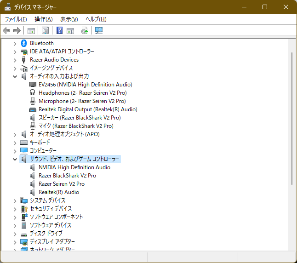This screenshot has height=263, width=297.
Task: Click the blue Help question mark icon
Action: (x=59, y=30)
